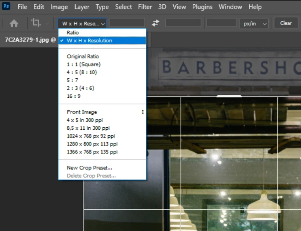Click the Photoshop home screen icon
The height and width of the screenshot is (231, 301).
[14, 23]
